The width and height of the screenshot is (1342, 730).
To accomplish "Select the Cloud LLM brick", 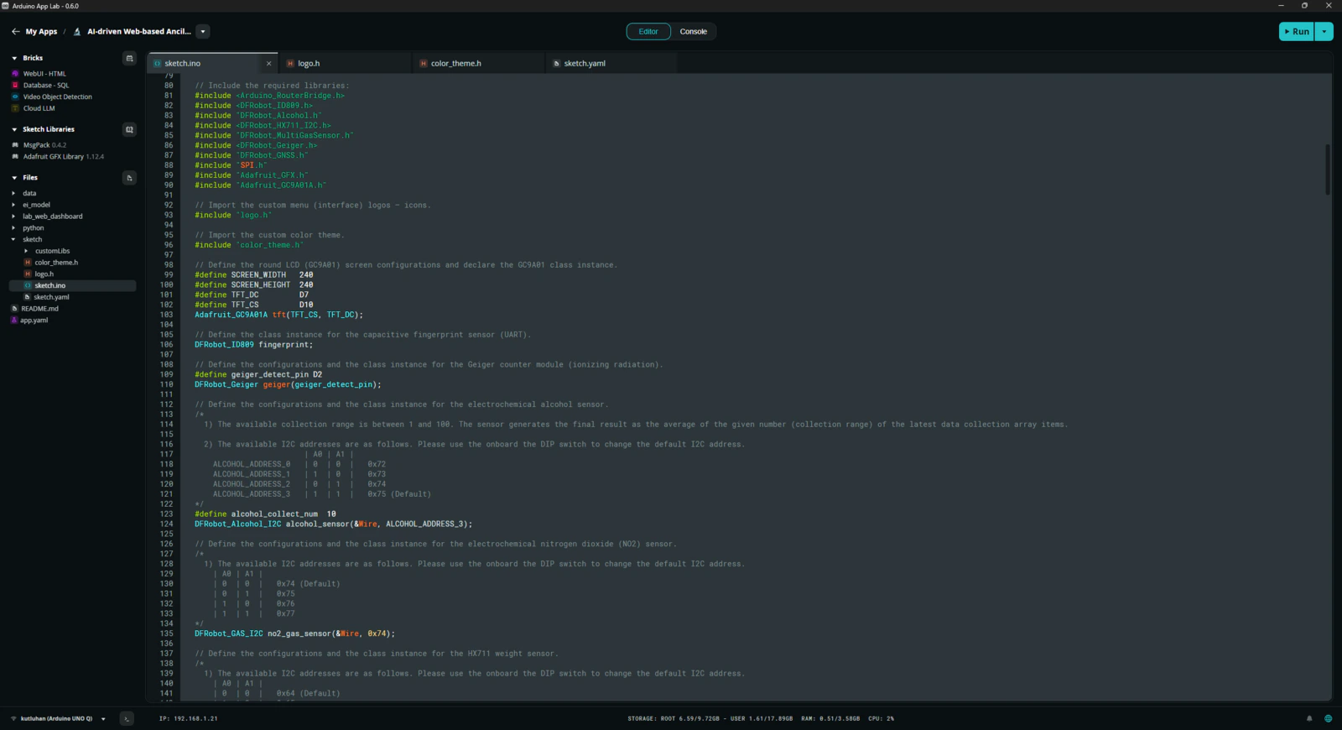I will point(39,108).
